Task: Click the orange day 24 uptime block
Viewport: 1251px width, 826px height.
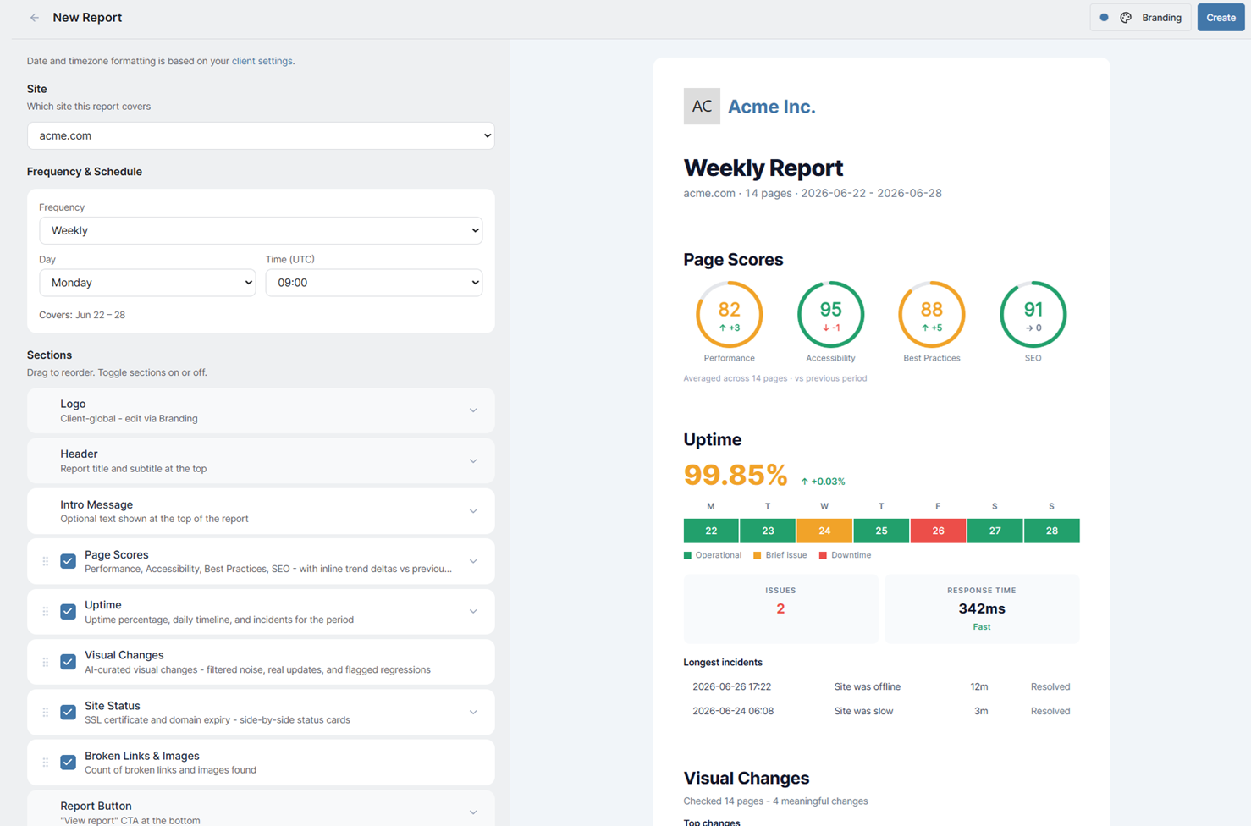Action: [824, 531]
